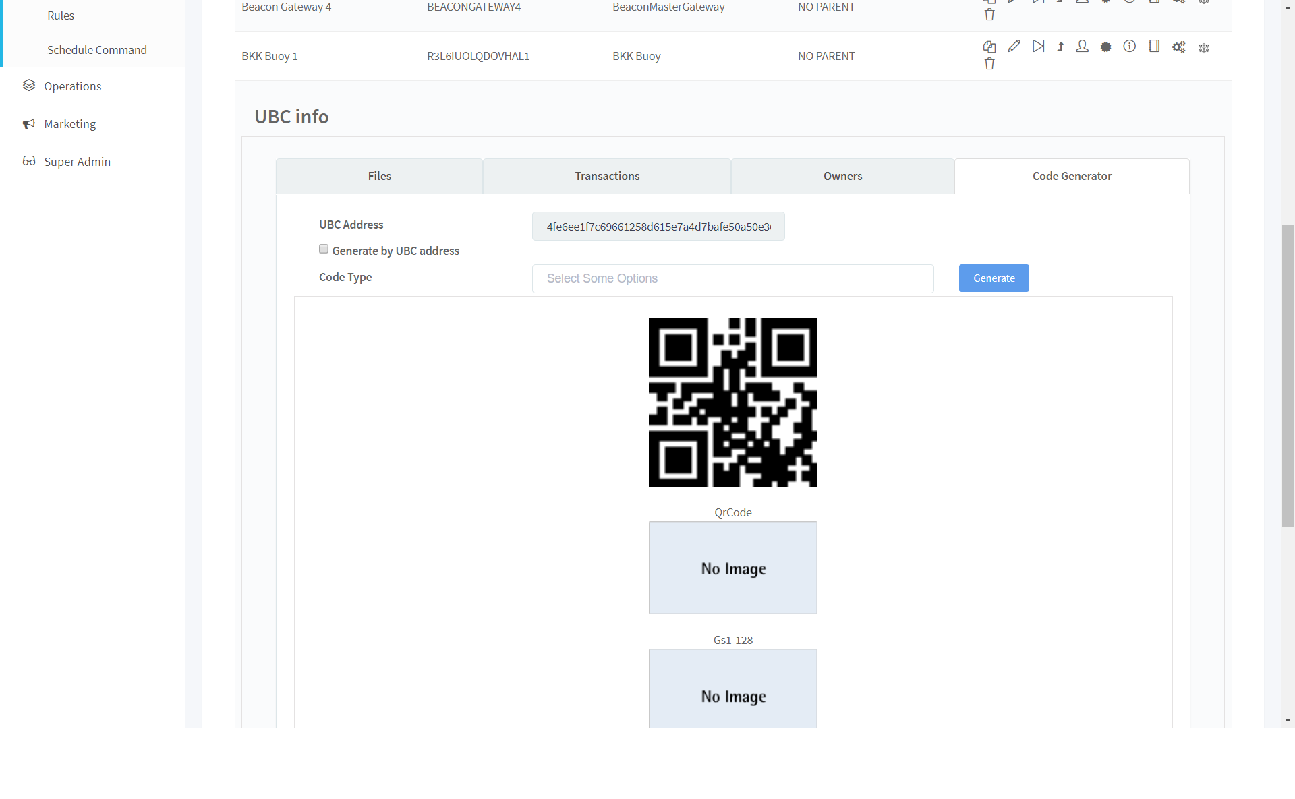Open the info icon for BKK Buoy 1
This screenshot has width=1295, height=799.
click(x=1129, y=46)
